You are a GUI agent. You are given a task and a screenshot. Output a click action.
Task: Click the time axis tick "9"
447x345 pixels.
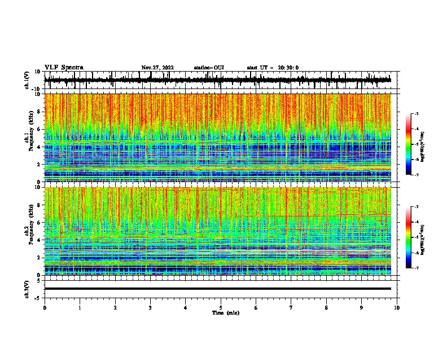point(361,308)
